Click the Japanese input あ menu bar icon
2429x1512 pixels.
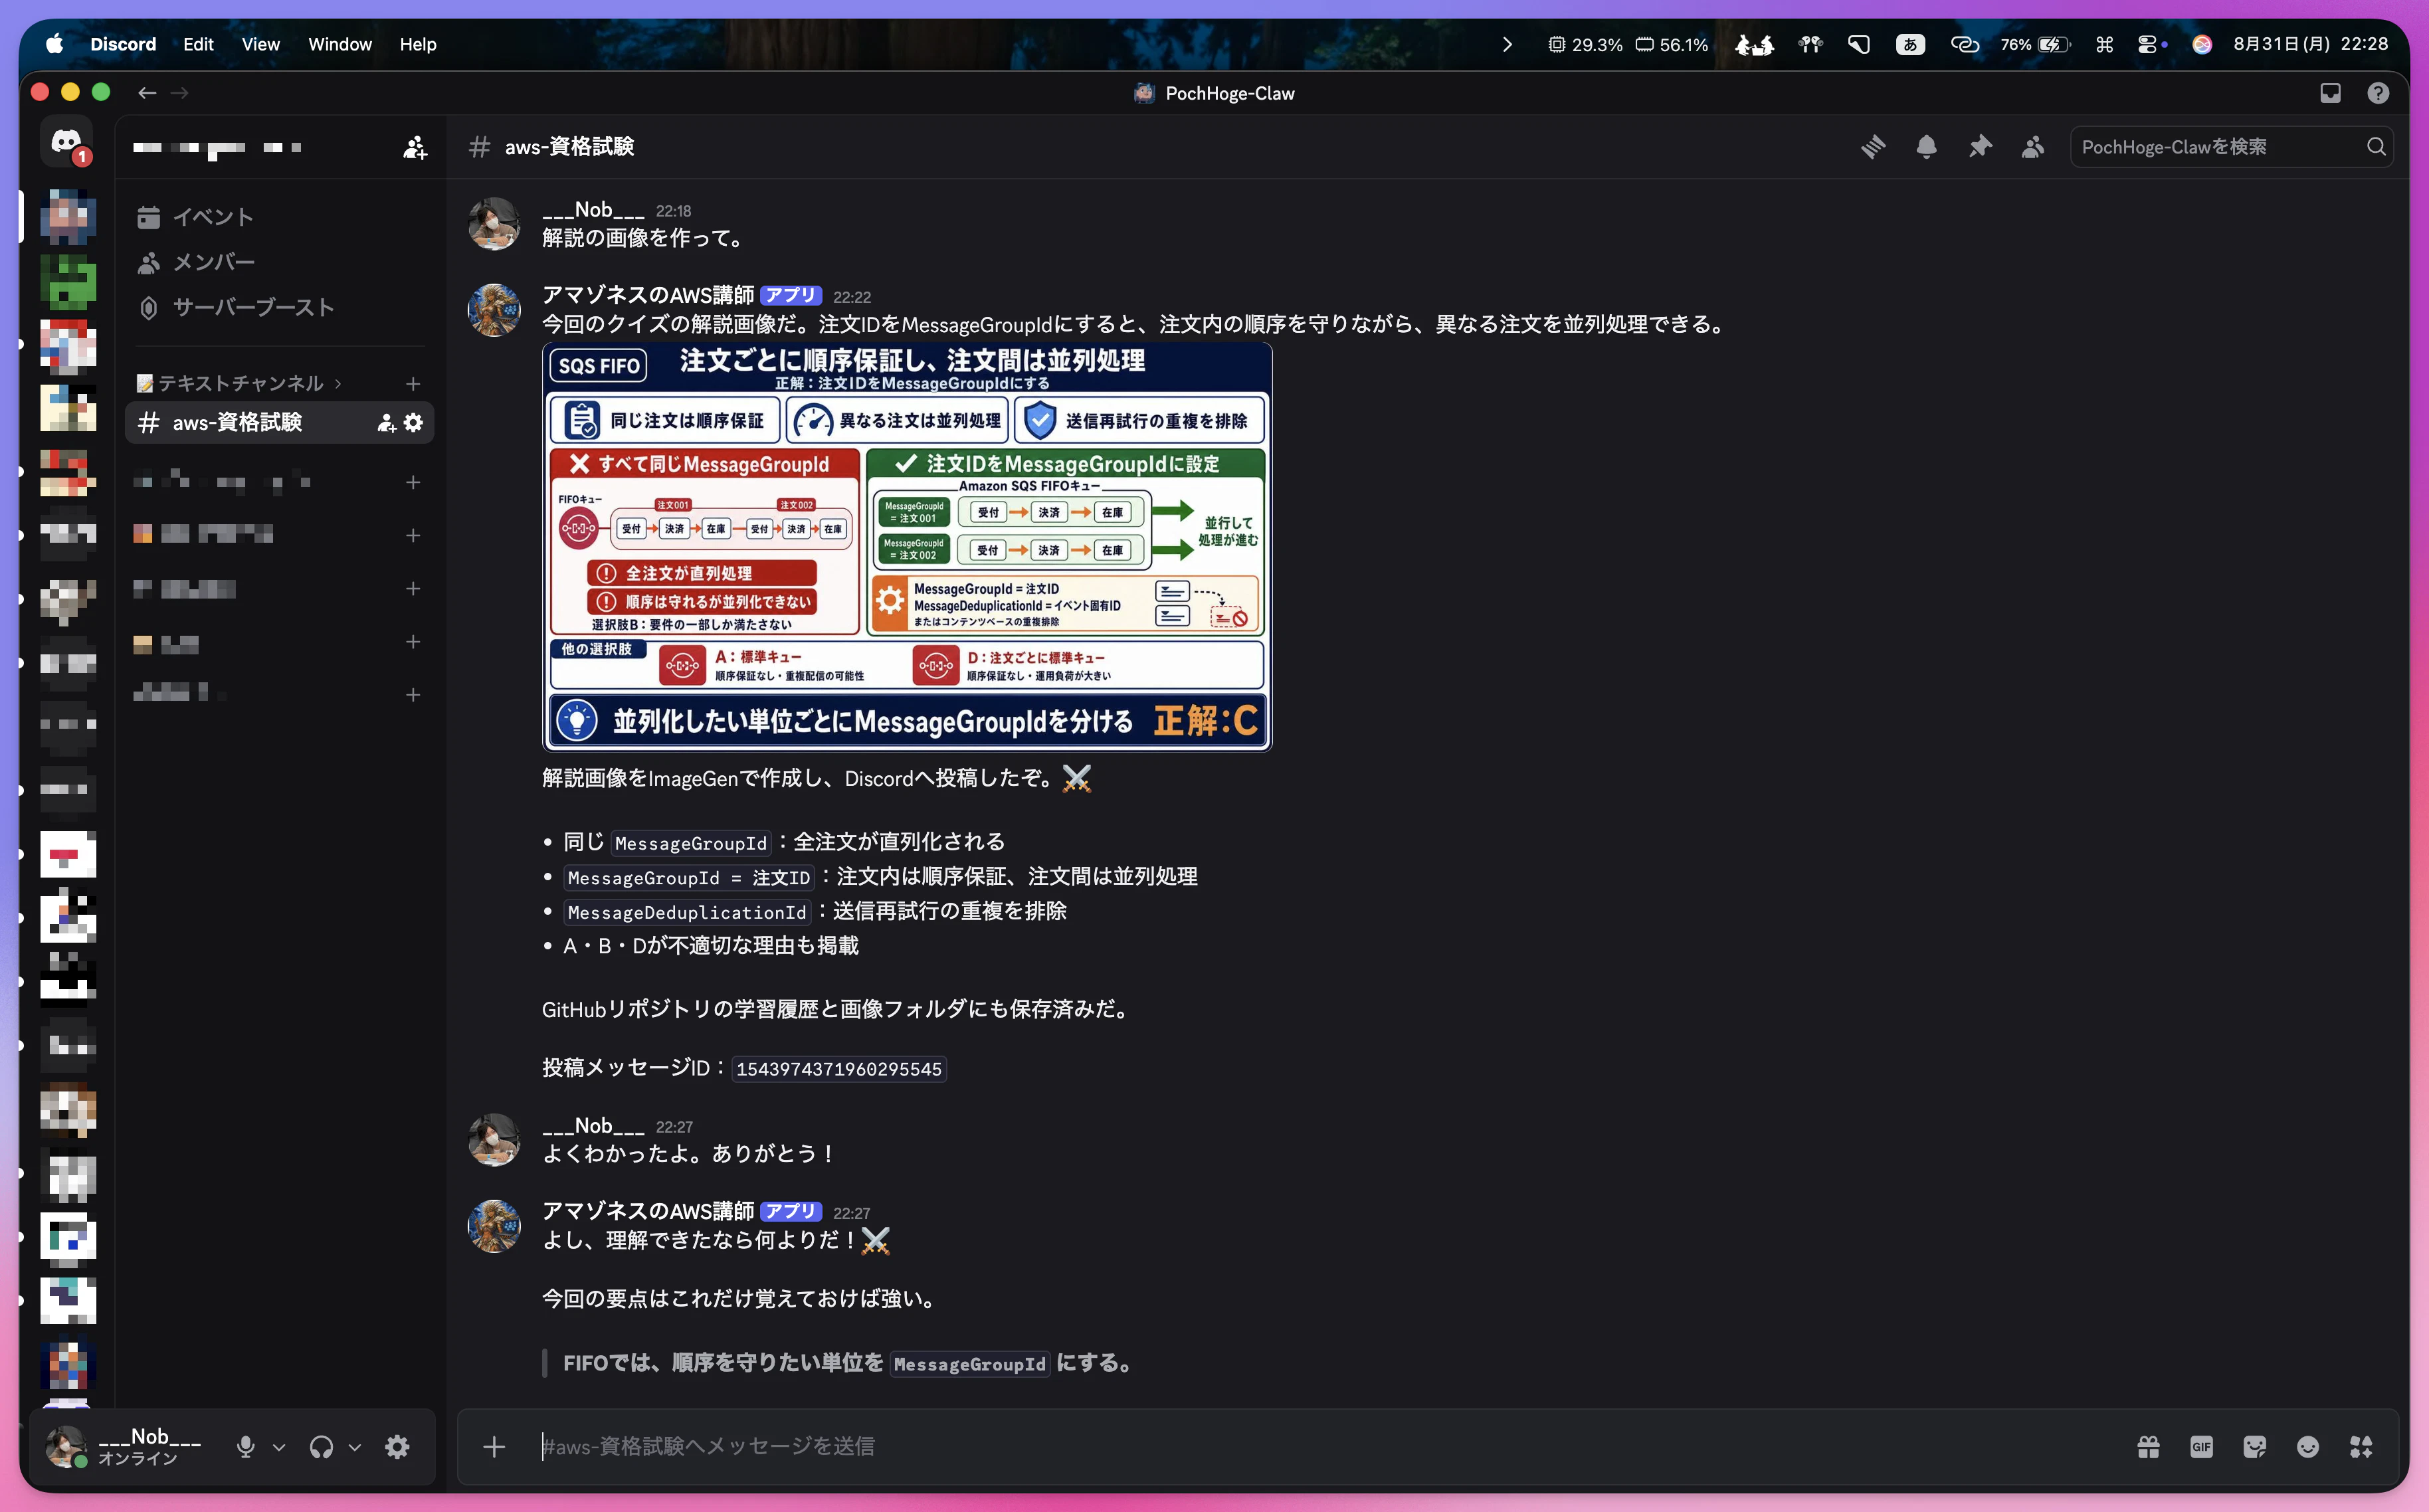[x=1910, y=44]
